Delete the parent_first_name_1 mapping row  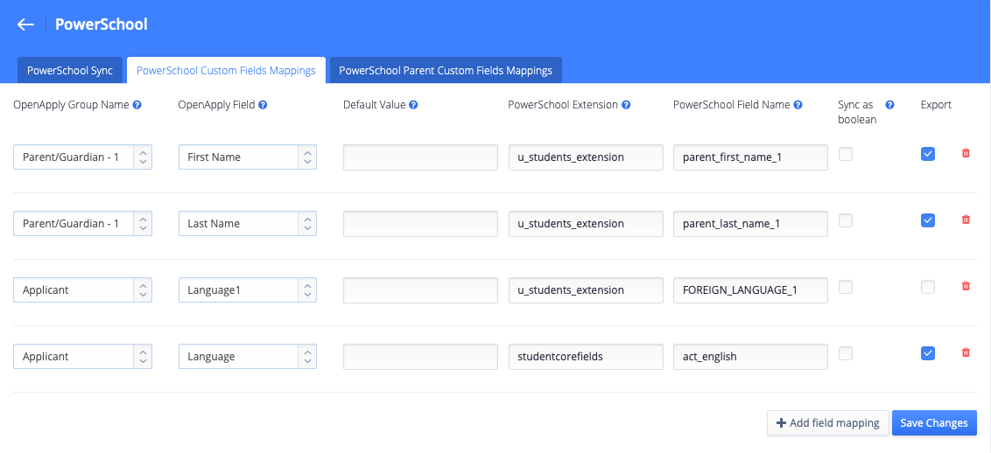point(965,153)
